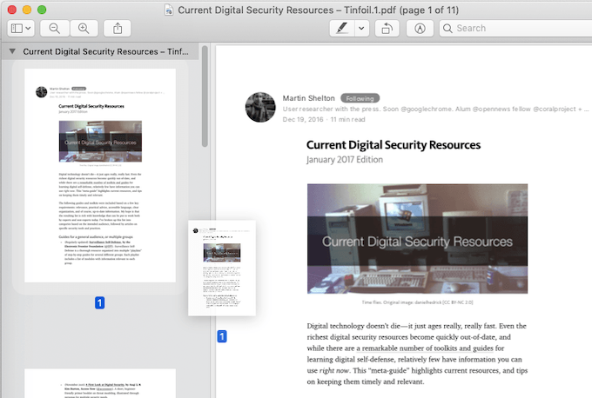Click the zoom in magnifier icon

[84, 29]
